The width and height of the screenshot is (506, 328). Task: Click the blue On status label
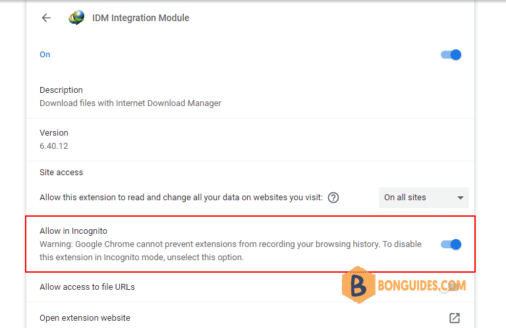45,55
